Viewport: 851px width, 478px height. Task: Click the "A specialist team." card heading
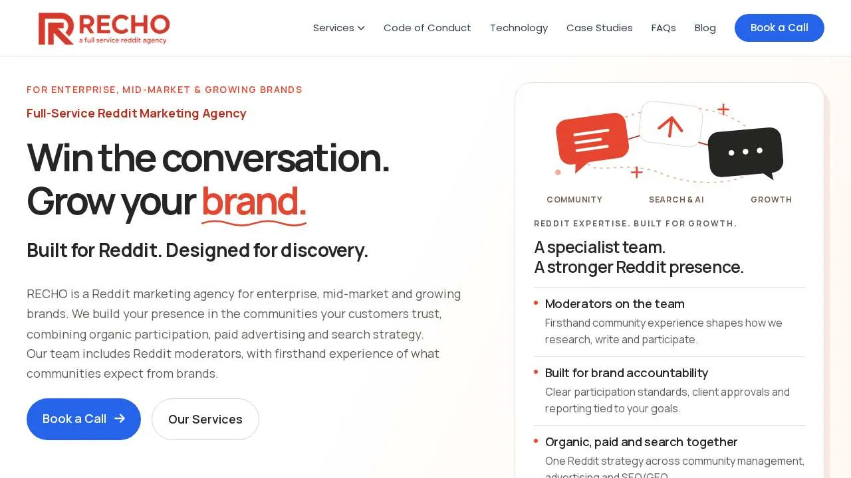point(600,247)
